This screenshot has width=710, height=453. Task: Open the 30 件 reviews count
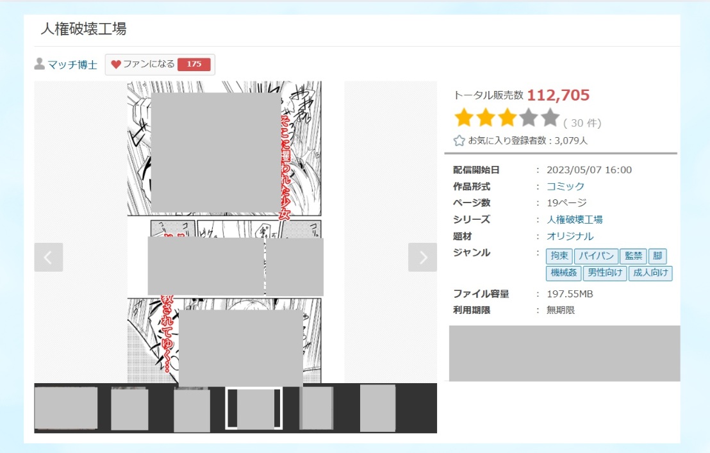pyautogui.click(x=582, y=123)
